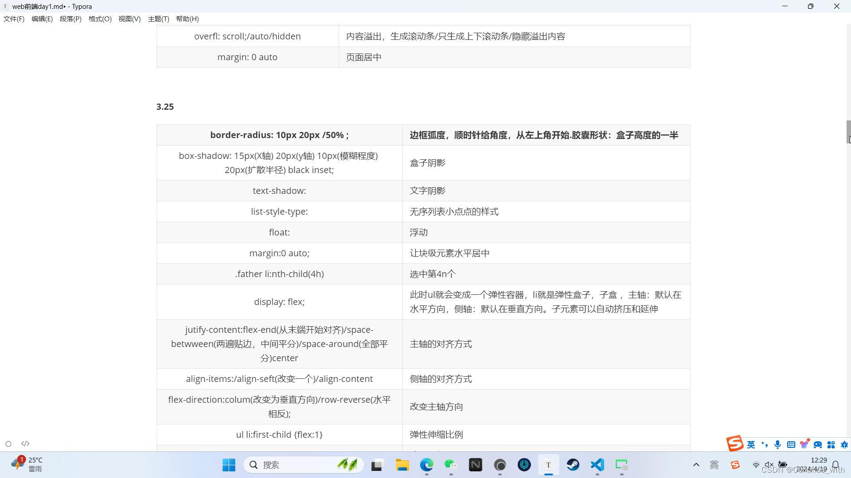Click Sogou punctuation mode icon

pos(764,444)
